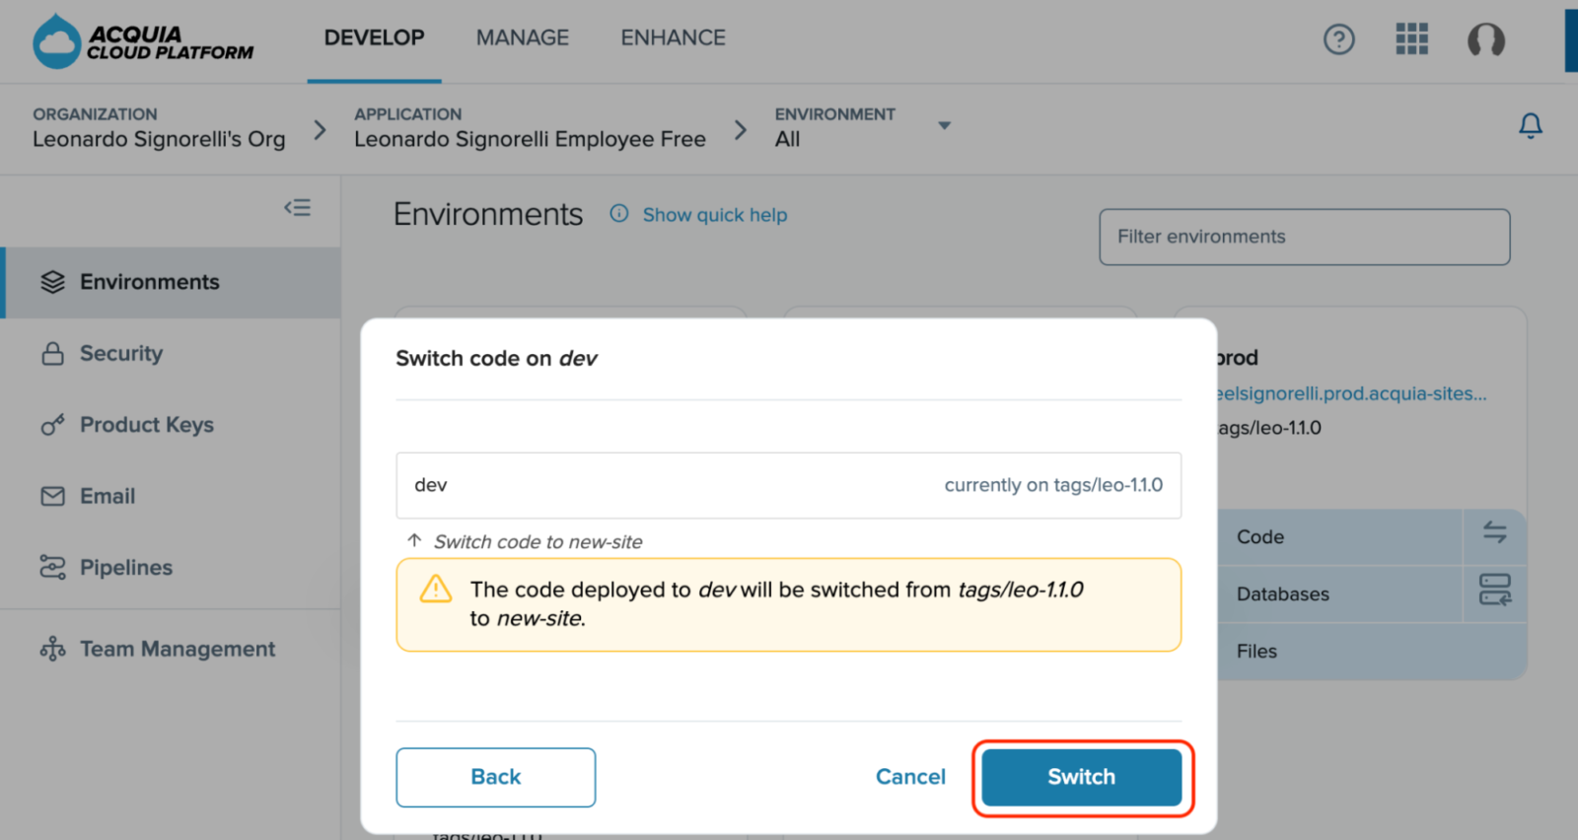Open the help question mark icon

coord(1338,39)
